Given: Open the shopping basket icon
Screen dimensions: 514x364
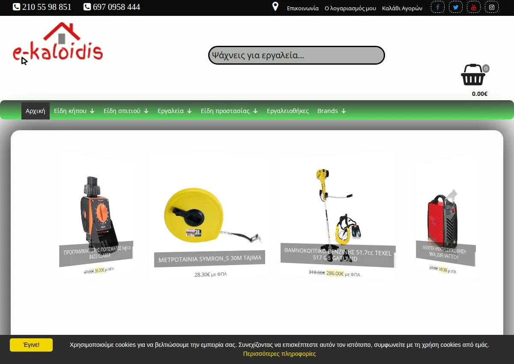Looking at the screenshot, I should tap(473, 75).
